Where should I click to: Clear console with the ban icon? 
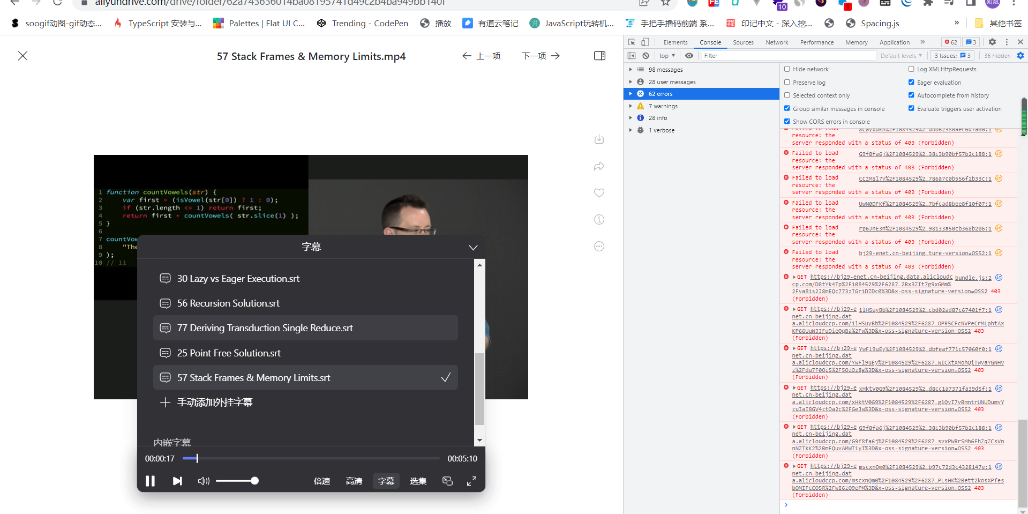click(646, 56)
